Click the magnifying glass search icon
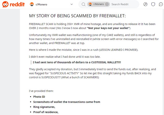 click(84, 4)
